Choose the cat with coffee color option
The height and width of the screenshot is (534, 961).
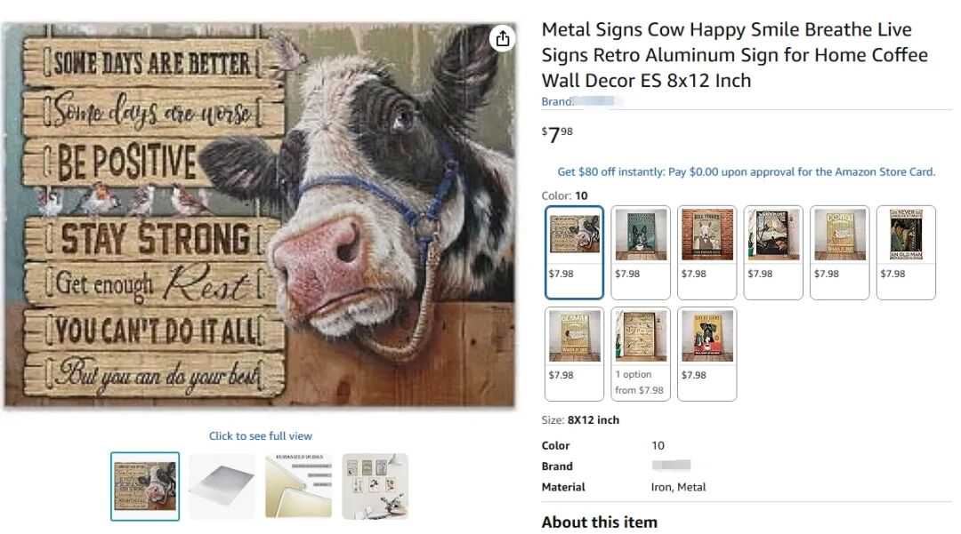[x=641, y=252]
